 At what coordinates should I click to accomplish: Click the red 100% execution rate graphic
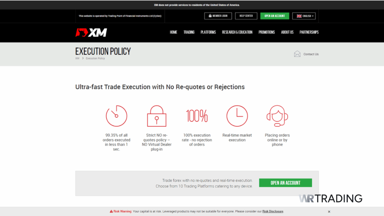pos(197,116)
